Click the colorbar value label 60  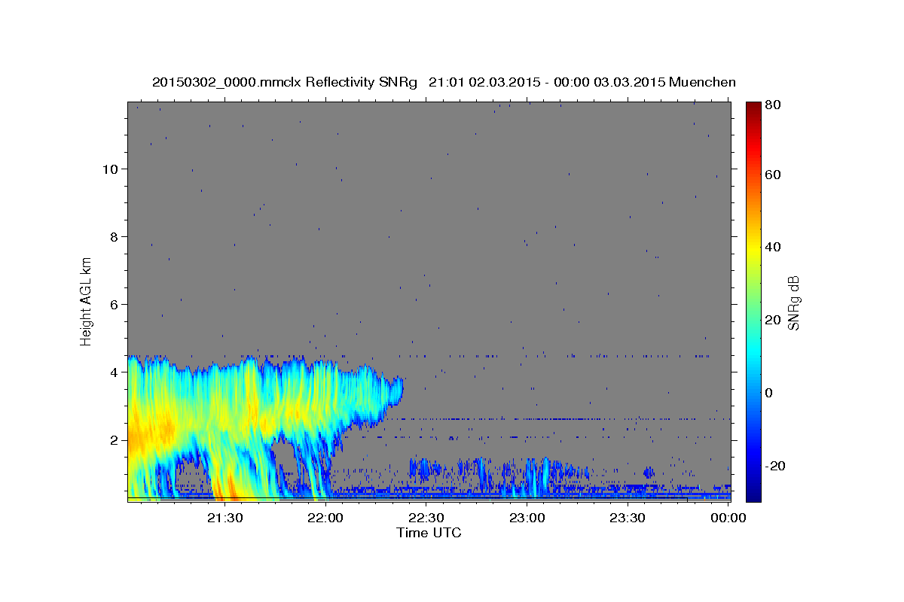(x=772, y=175)
